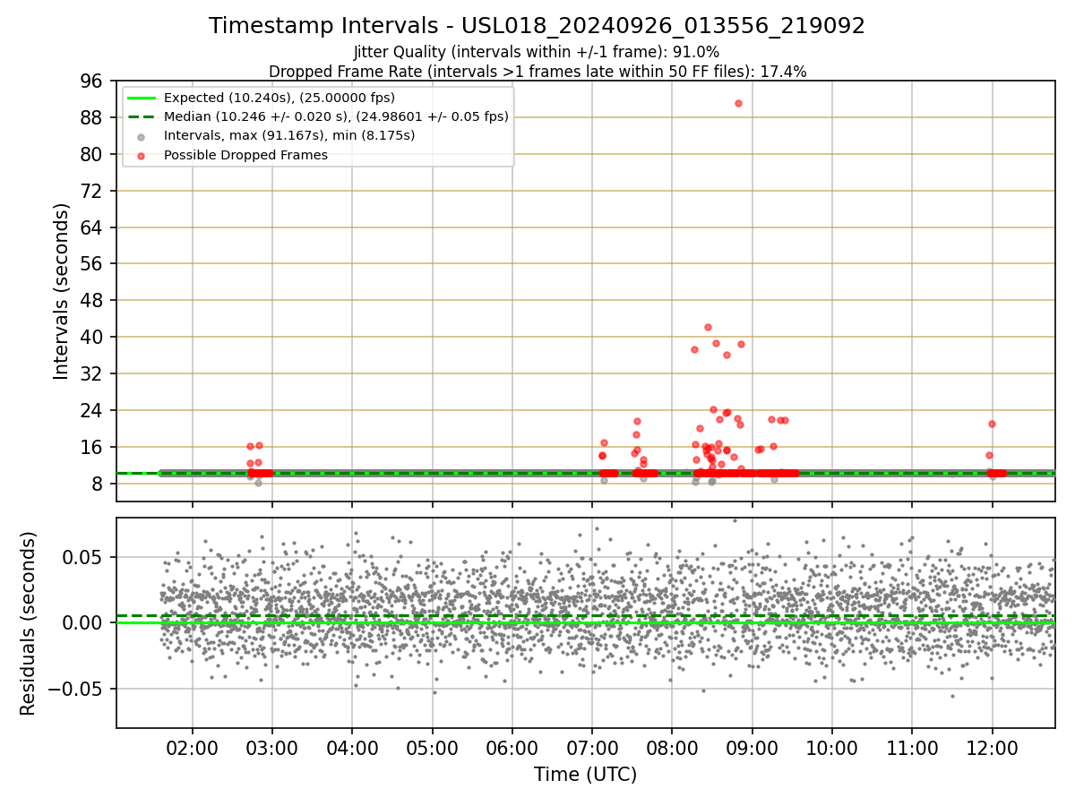Click the x-axis tick label '06:00'
Viewport: 1075px width, 806px height.
point(512,748)
